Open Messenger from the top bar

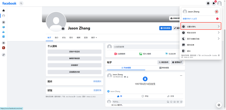(208, 3)
